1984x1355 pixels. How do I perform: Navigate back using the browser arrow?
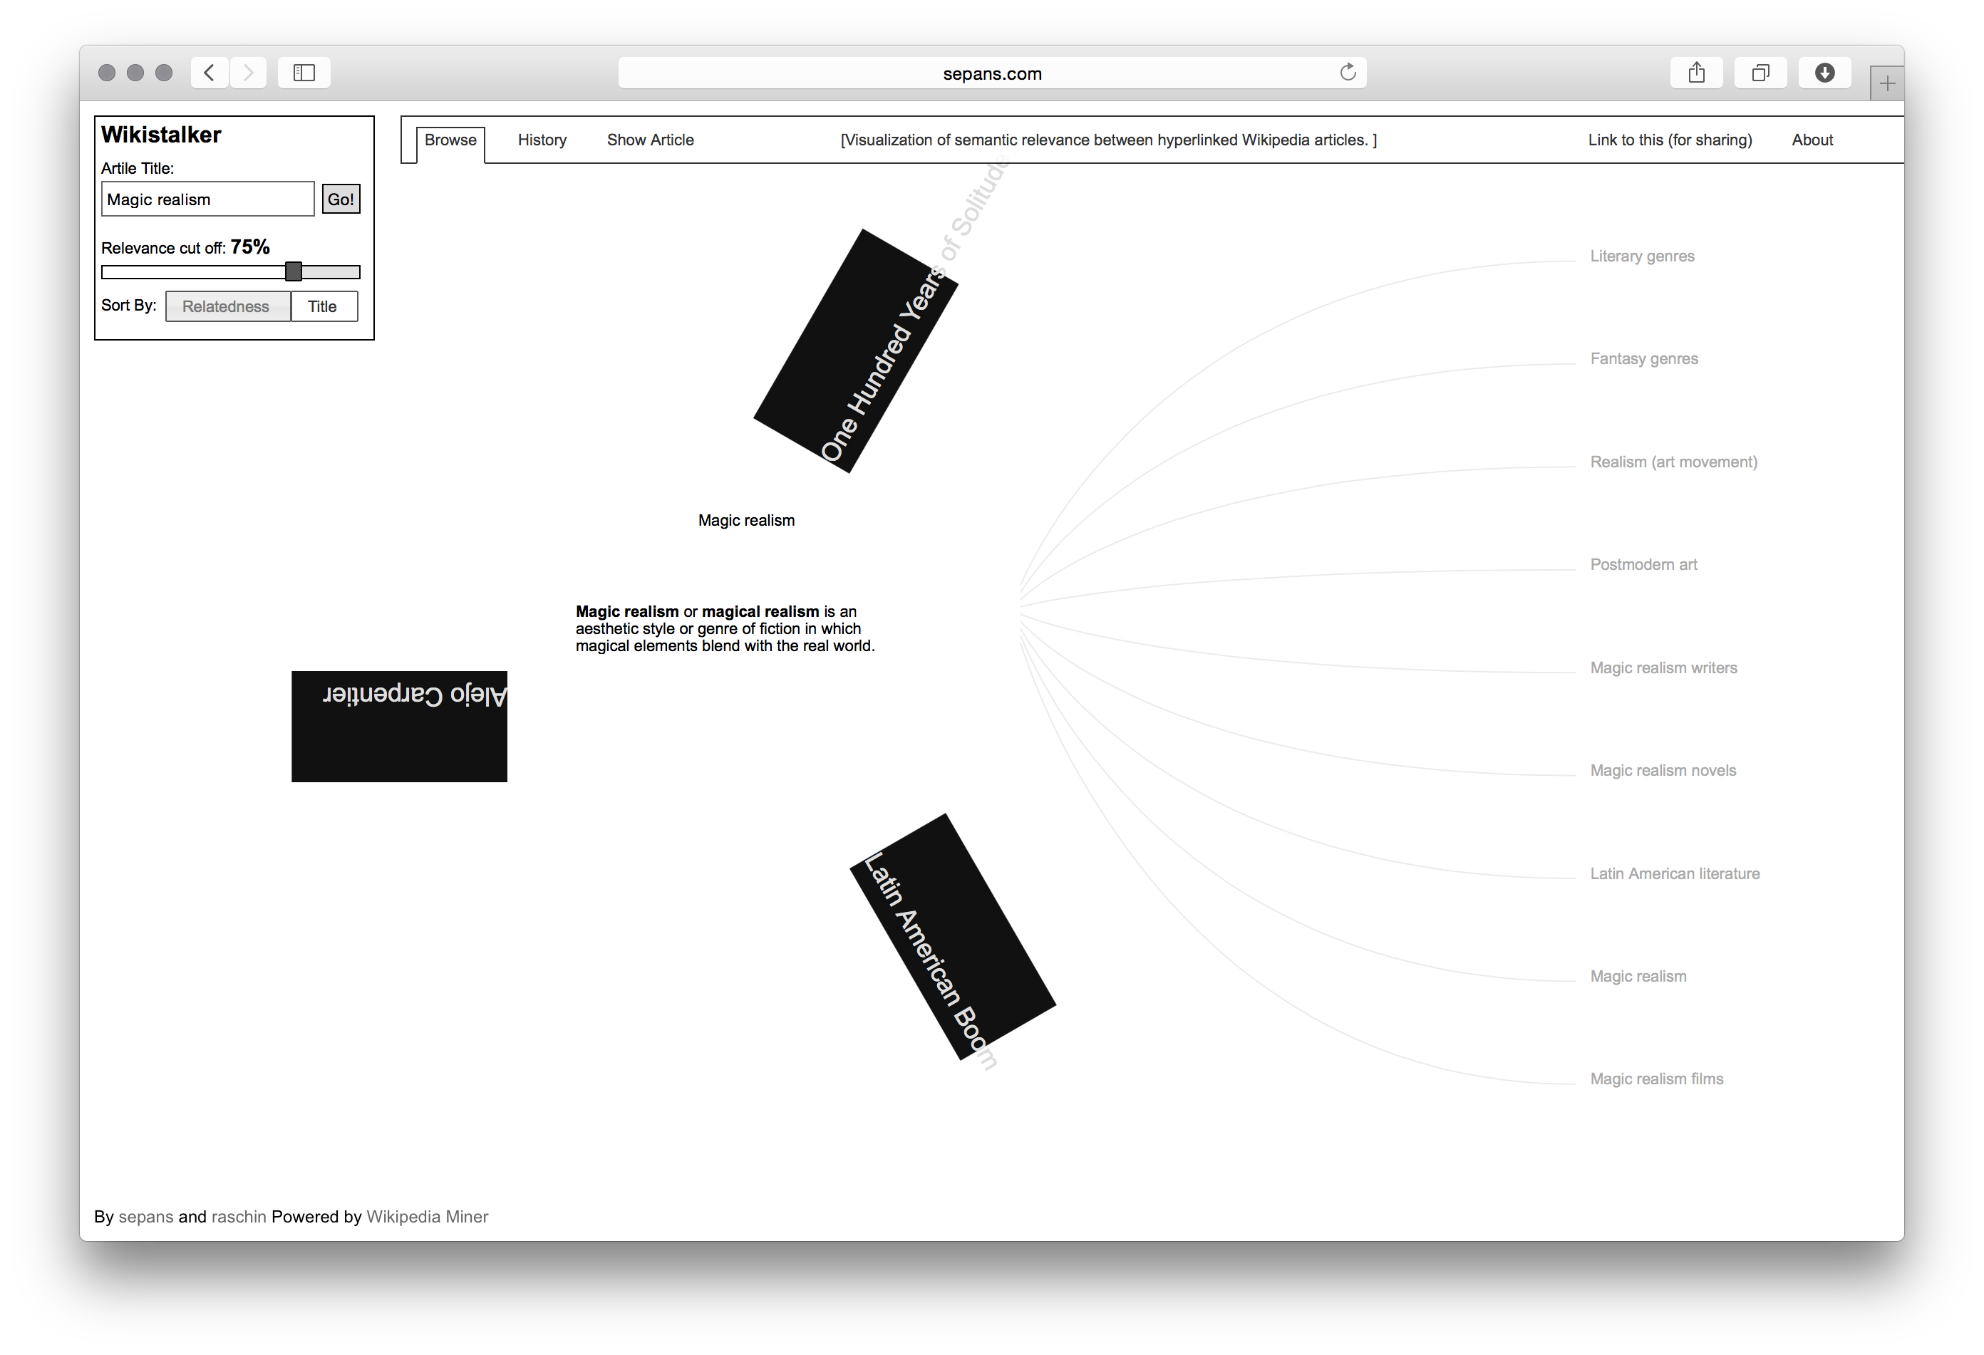(x=209, y=73)
